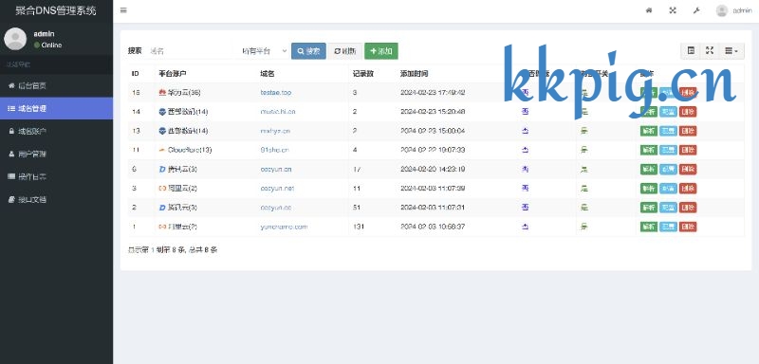
Task: Open the 后台首页 sidebar item
Action: [x=56, y=85]
